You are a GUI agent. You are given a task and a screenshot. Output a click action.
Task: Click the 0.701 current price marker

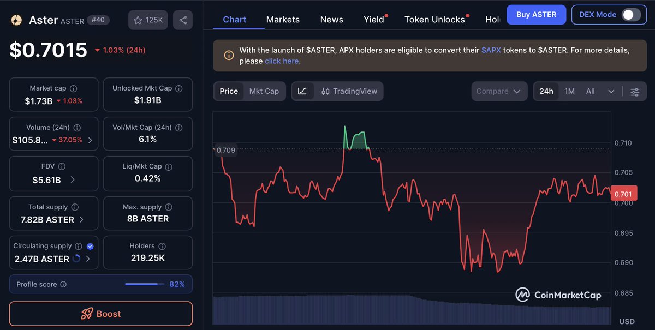(623, 194)
